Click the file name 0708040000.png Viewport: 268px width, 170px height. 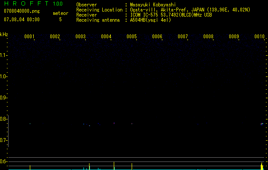[x=22, y=11]
